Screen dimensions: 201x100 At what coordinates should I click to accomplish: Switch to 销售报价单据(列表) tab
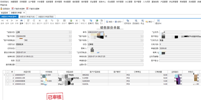tap(28, 17)
